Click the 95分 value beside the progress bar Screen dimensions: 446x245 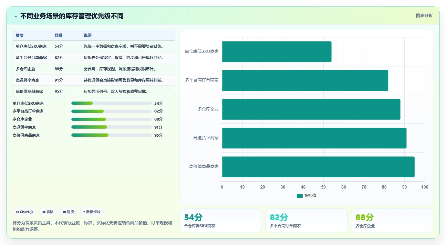[159, 135]
